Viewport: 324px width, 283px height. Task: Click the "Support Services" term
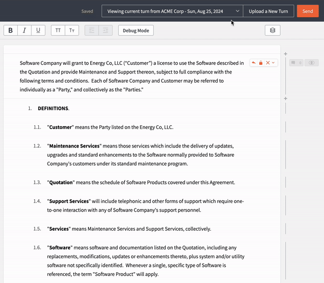pos(69,201)
